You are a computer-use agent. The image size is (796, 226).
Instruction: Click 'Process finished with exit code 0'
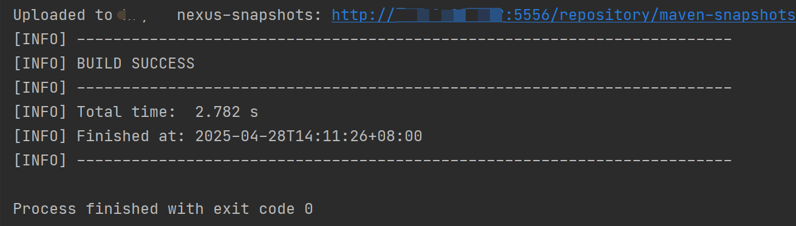click(x=163, y=209)
